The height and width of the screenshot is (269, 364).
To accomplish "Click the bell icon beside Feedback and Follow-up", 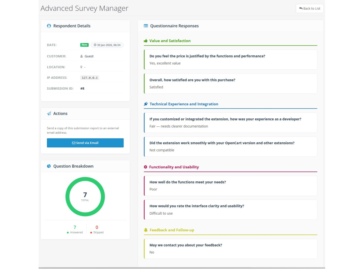I will (146, 230).
